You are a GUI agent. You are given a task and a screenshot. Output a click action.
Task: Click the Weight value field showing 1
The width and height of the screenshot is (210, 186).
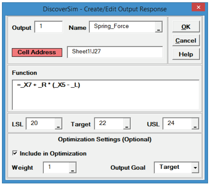[56, 167]
